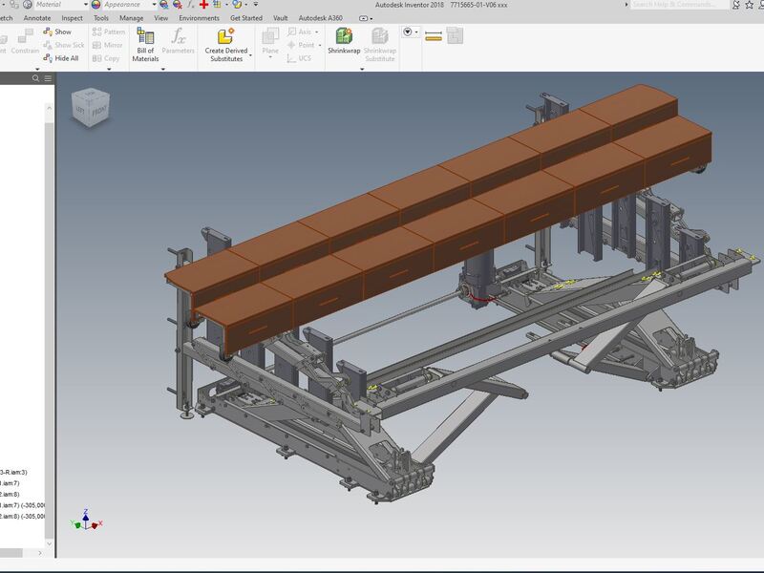Screen dimensions: 764x573
Task: Switch to the Vault tab
Action: click(x=280, y=18)
